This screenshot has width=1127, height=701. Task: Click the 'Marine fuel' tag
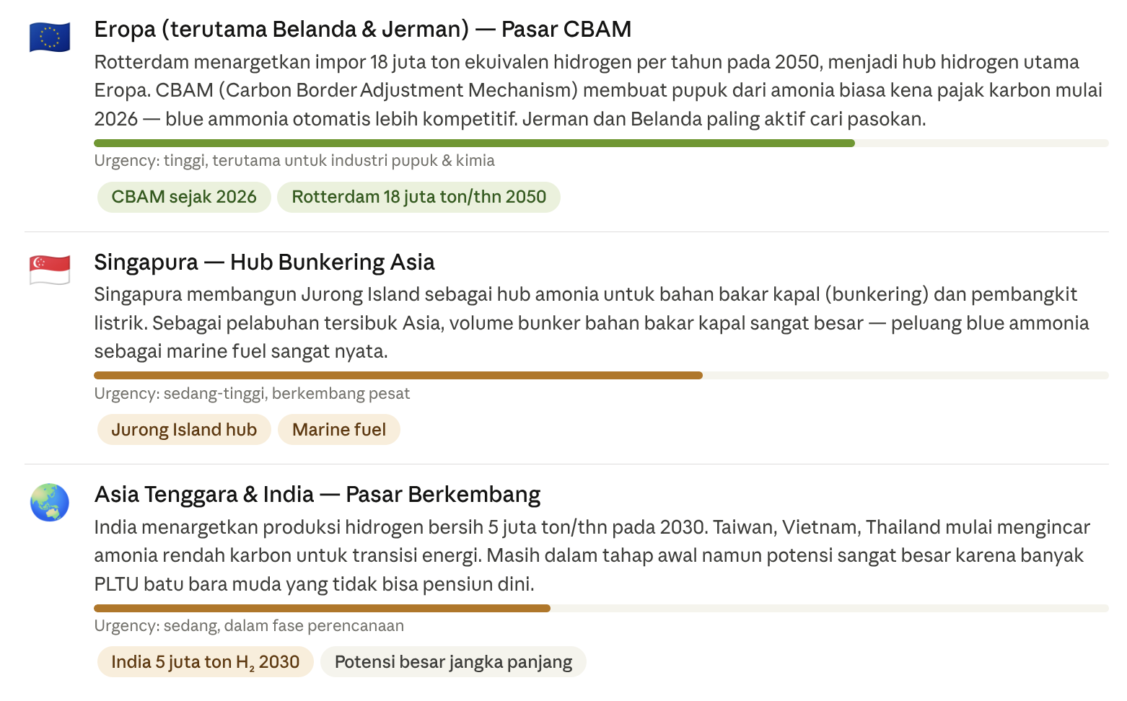[339, 430]
